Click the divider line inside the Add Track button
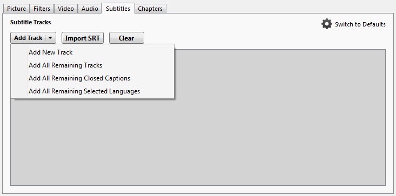This screenshot has height=196, width=396. pos(45,38)
